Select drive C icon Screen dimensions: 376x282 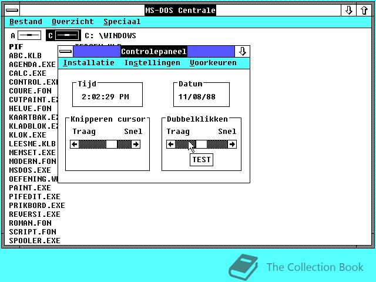point(63,35)
